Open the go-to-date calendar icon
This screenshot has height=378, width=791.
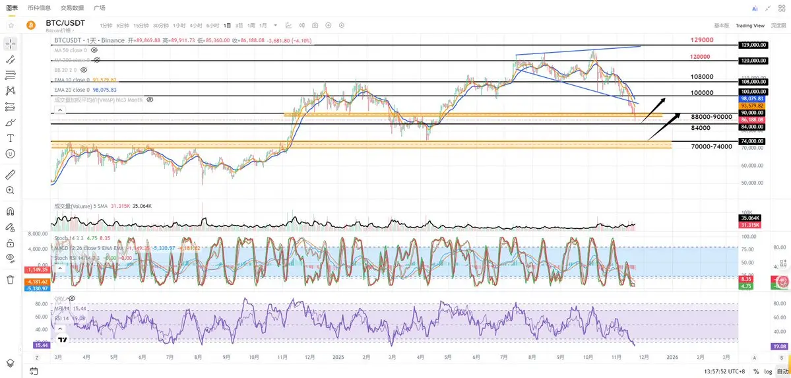(x=33, y=371)
